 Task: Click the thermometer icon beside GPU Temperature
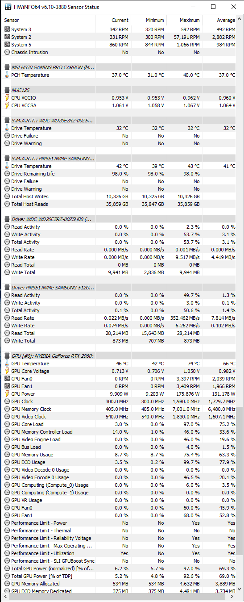(x=7, y=364)
